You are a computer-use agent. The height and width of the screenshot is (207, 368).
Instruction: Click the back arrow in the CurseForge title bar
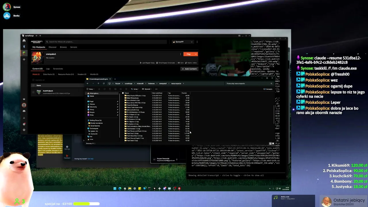[x=37, y=36]
